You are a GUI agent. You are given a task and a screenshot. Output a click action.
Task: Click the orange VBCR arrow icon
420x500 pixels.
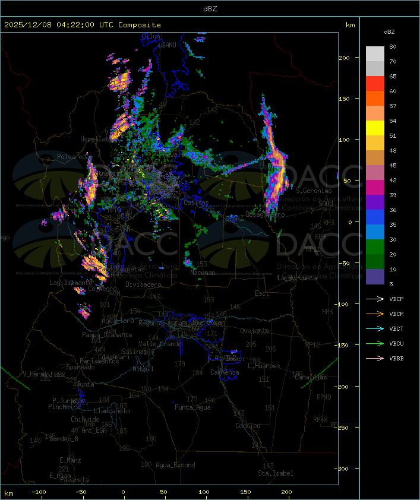click(375, 314)
